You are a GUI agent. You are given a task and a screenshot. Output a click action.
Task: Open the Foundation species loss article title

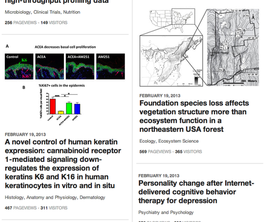click(194, 116)
